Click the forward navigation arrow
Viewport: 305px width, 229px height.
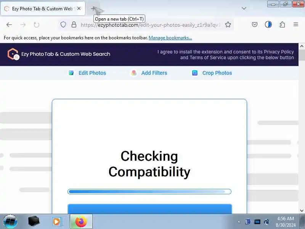point(23,25)
